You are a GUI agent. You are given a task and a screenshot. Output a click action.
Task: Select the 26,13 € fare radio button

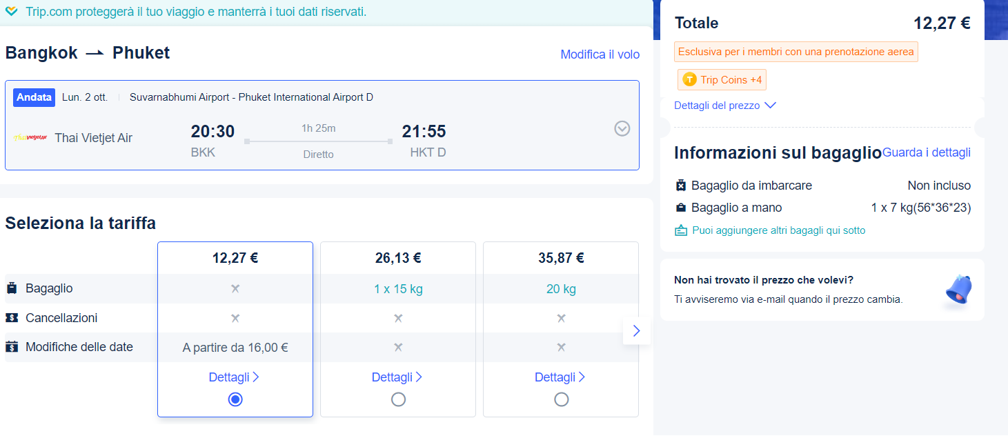coord(398,399)
